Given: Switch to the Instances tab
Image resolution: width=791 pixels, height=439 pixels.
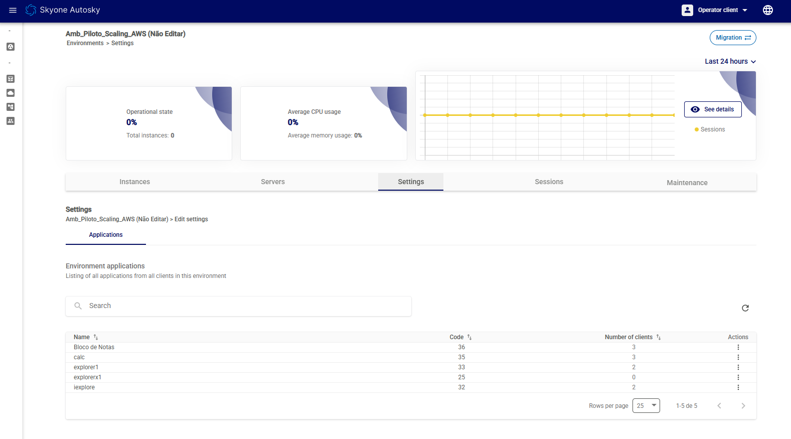Looking at the screenshot, I should point(134,182).
